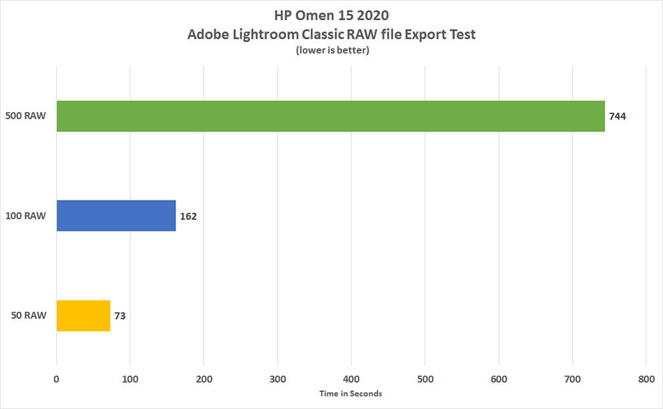Click the 'Time in Seconds' axis title
The width and height of the screenshot is (663, 409).
350,394
